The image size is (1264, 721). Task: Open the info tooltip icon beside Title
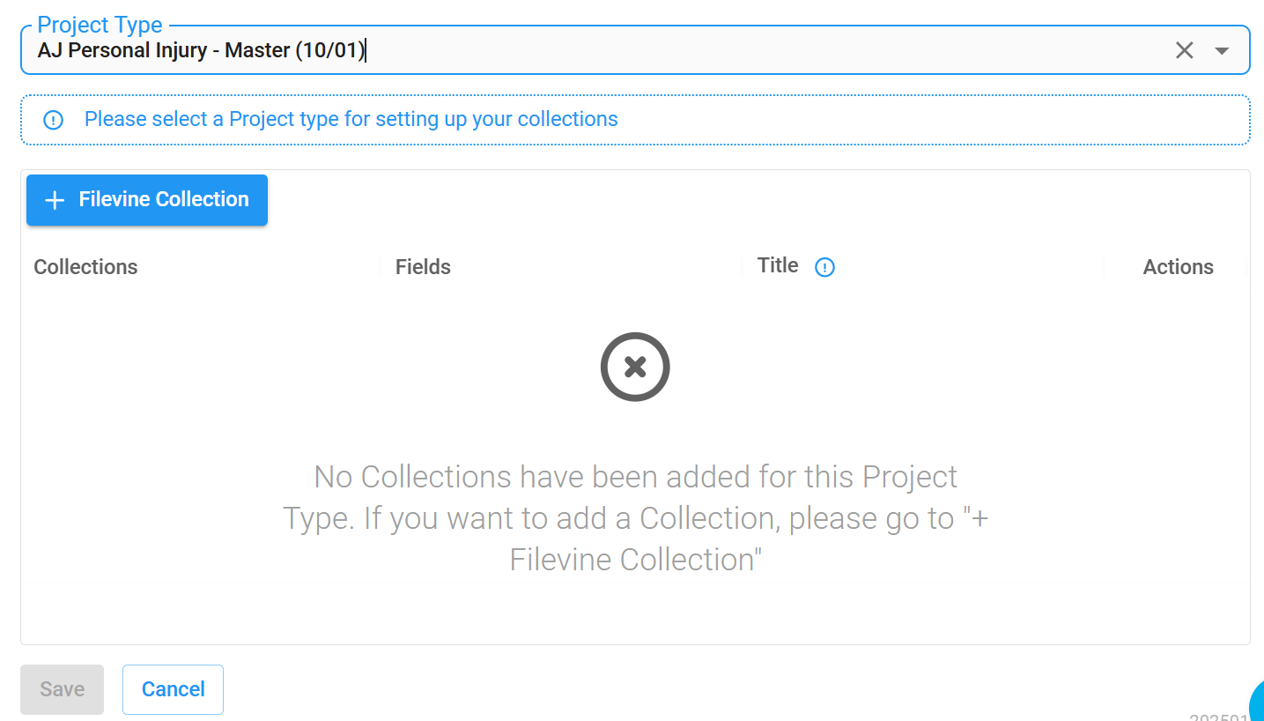tap(824, 267)
